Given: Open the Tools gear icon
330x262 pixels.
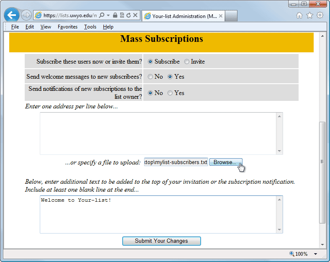Looking at the screenshot, I should (320, 15).
